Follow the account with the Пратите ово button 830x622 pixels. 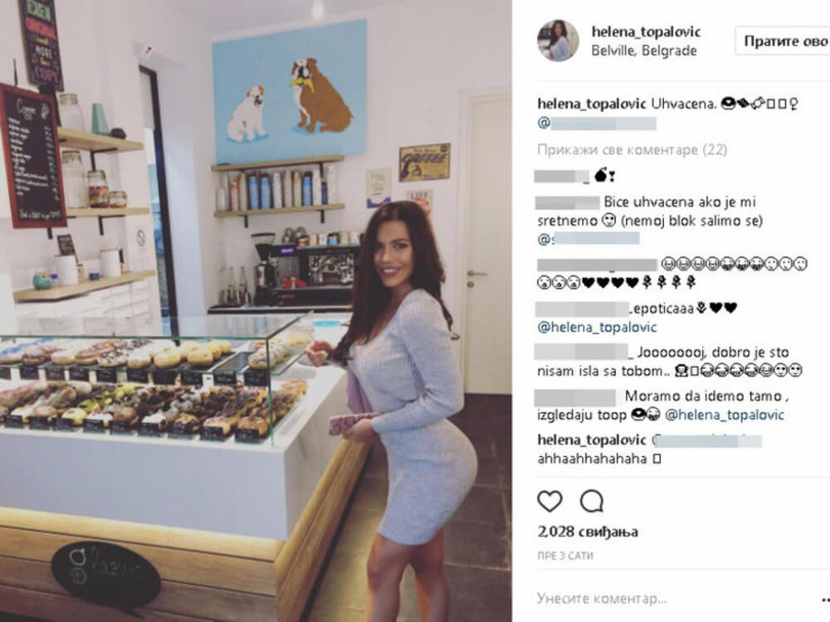pyautogui.click(x=783, y=41)
